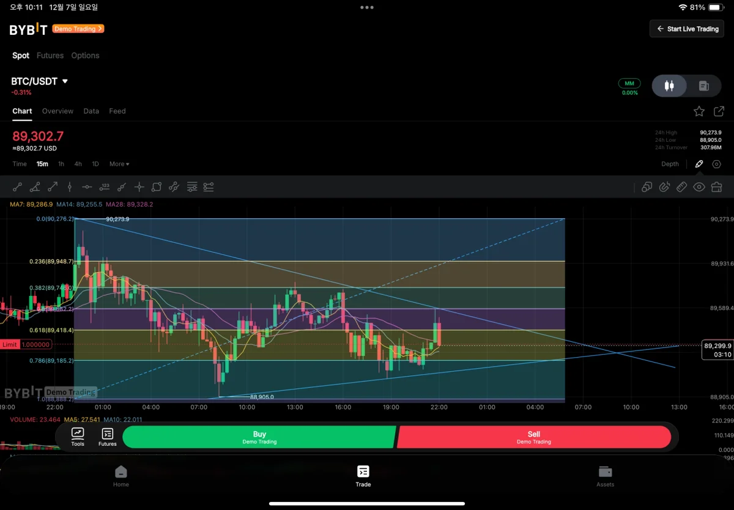
Task: Switch to the Options tab
Action: point(85,55)
